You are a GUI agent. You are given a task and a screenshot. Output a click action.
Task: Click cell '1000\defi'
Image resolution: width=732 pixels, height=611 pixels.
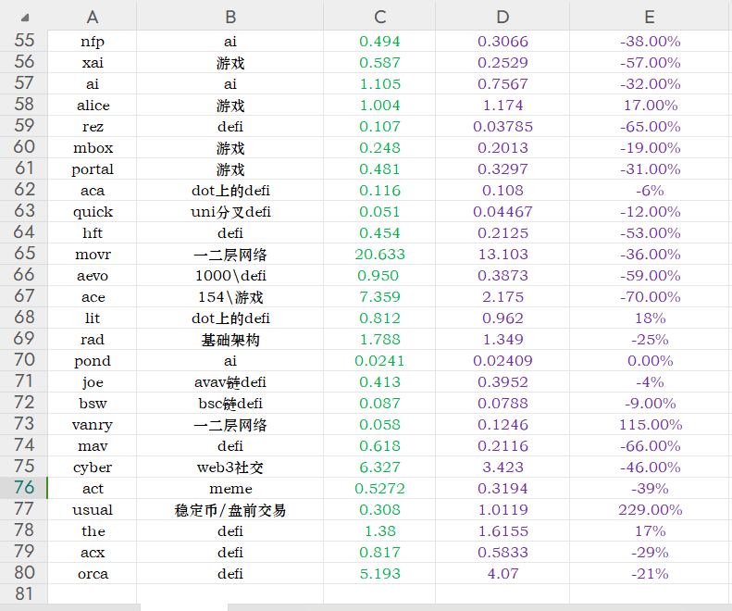230,276
